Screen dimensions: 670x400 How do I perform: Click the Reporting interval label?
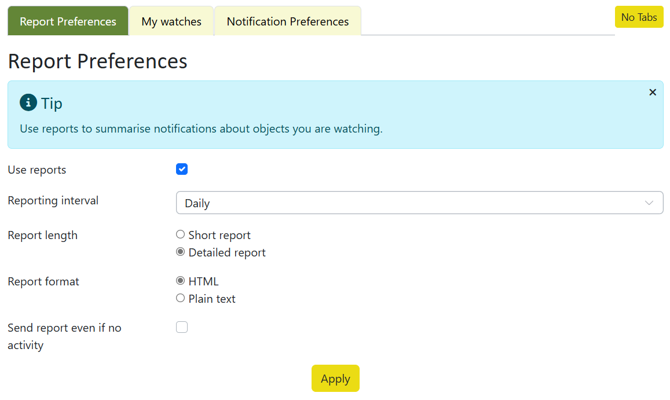click(53, 201)
